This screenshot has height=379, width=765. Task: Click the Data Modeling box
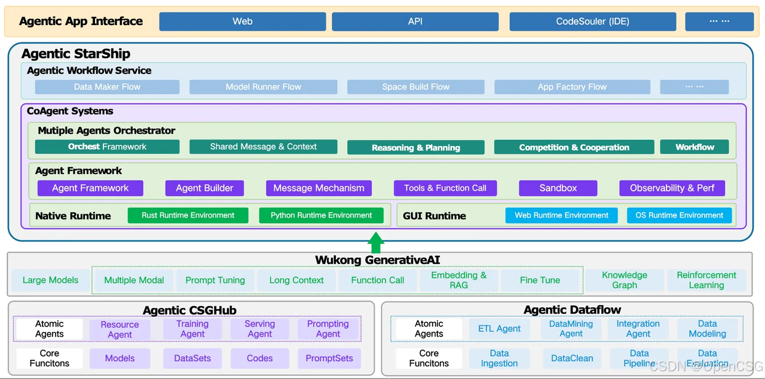click(x=708, y=328)
